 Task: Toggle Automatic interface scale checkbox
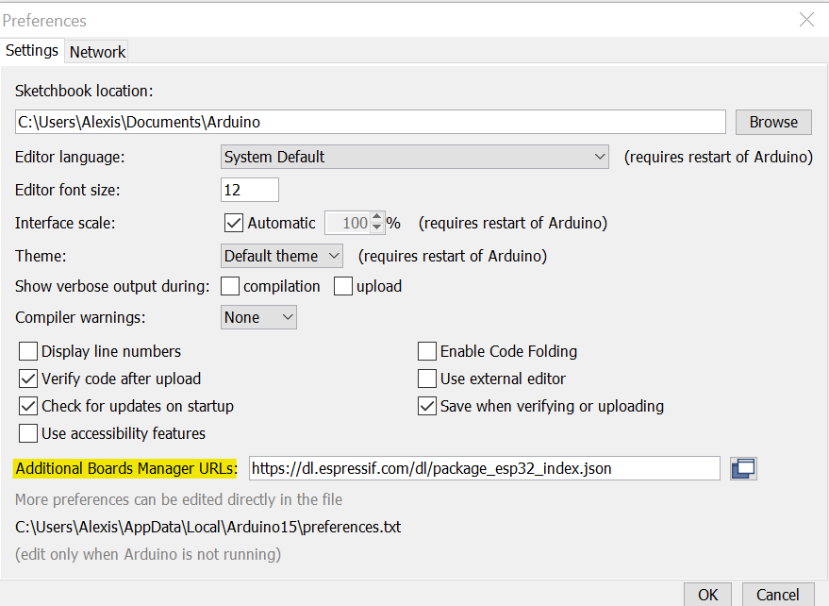(233, 223)
